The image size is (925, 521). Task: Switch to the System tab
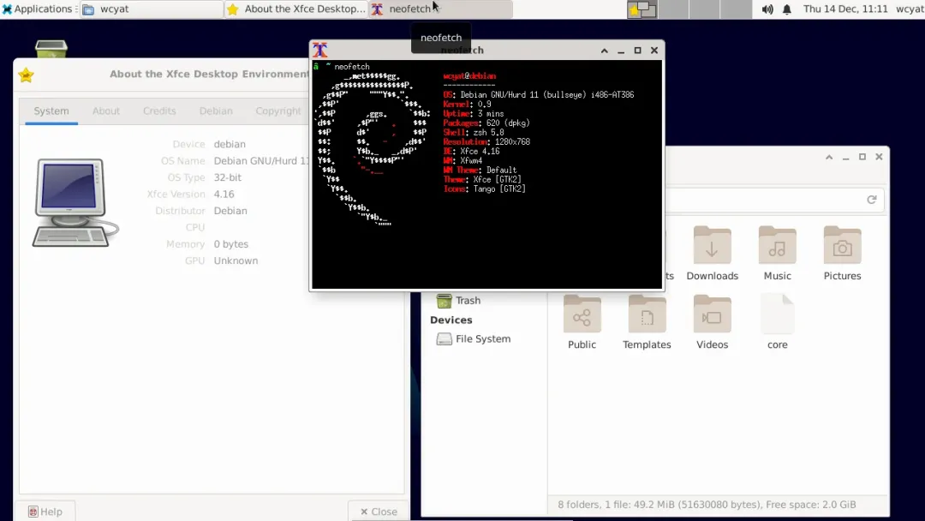tap(51, 111)
